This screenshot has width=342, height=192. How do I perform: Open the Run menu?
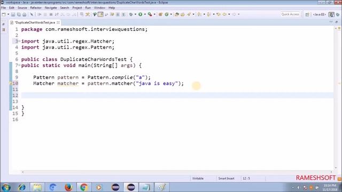(x=88, y=7)
